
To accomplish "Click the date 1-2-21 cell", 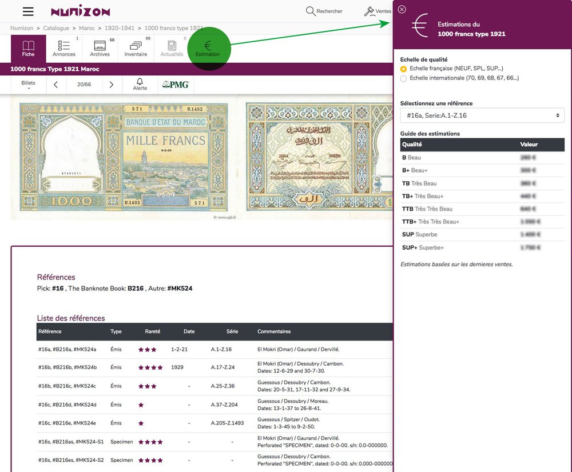I will pos(179,350).
